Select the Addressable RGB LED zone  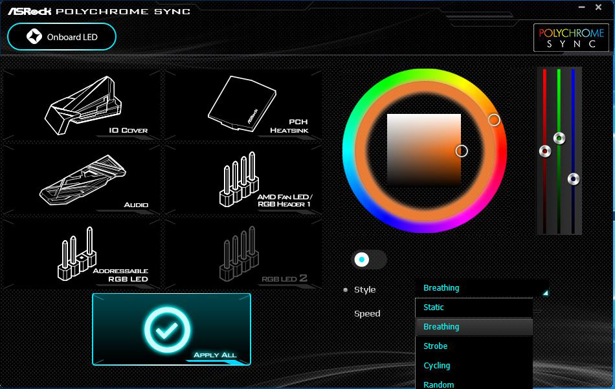pyautogui.click(x=82, y=254)
